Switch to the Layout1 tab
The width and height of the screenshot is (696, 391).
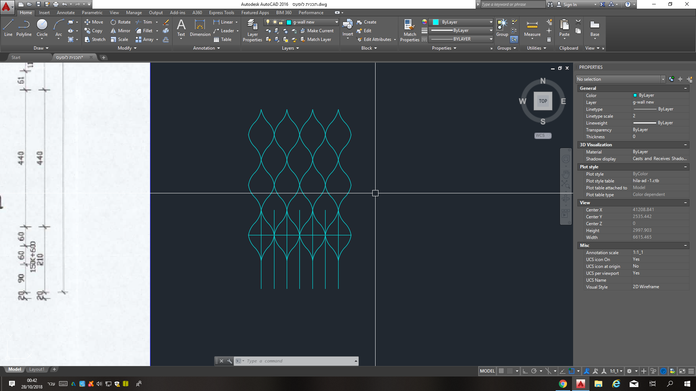point(37,369)
